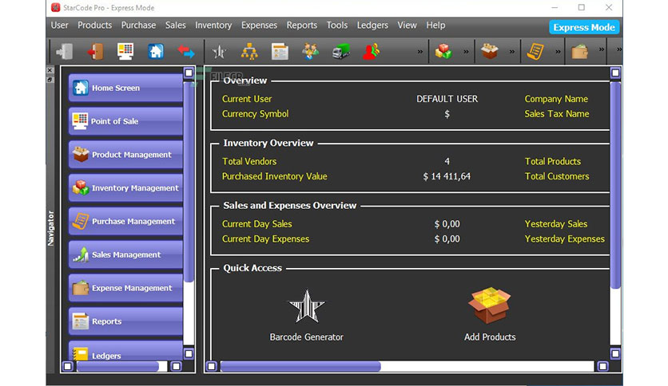668x386 pixels.
Task: Click the blue home icon in the toolbar
Action: click(156, 51)
